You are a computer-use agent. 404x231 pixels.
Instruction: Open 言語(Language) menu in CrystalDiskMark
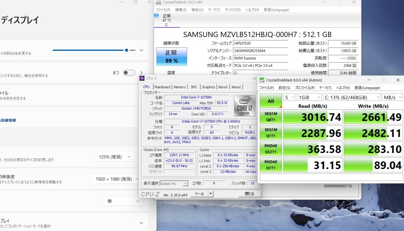(x=367, y=88)
